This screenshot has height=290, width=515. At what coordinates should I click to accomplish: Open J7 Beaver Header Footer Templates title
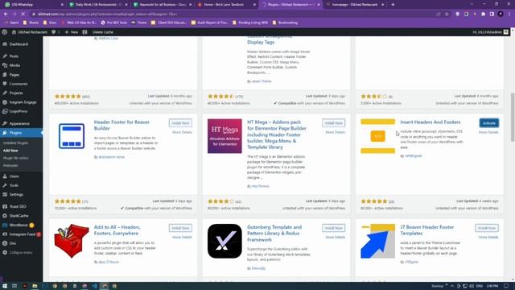pos(427,230)
